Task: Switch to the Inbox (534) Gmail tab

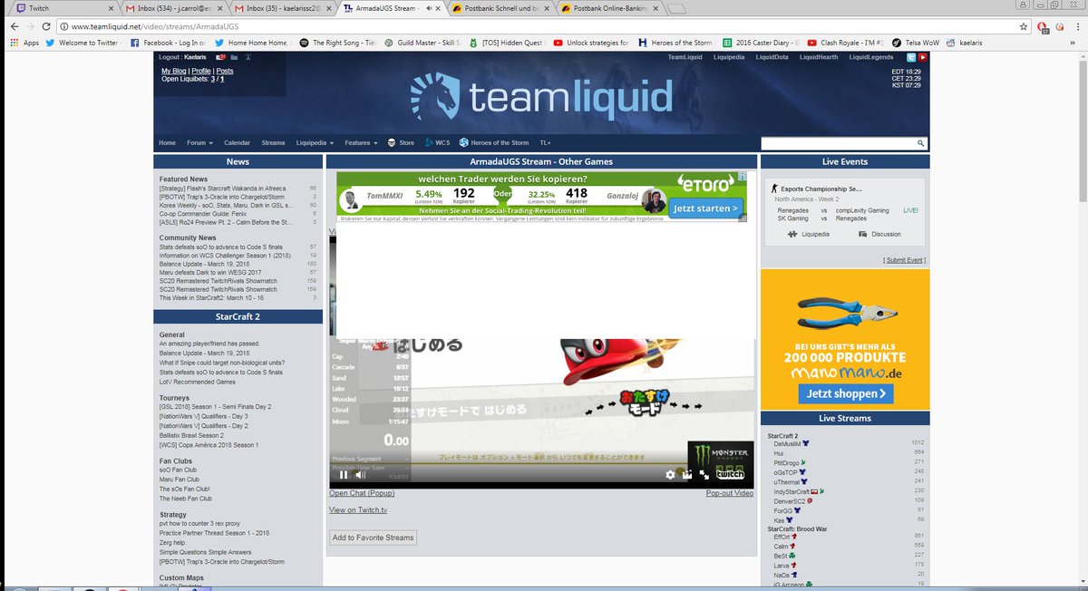Action: click(170, 8)
